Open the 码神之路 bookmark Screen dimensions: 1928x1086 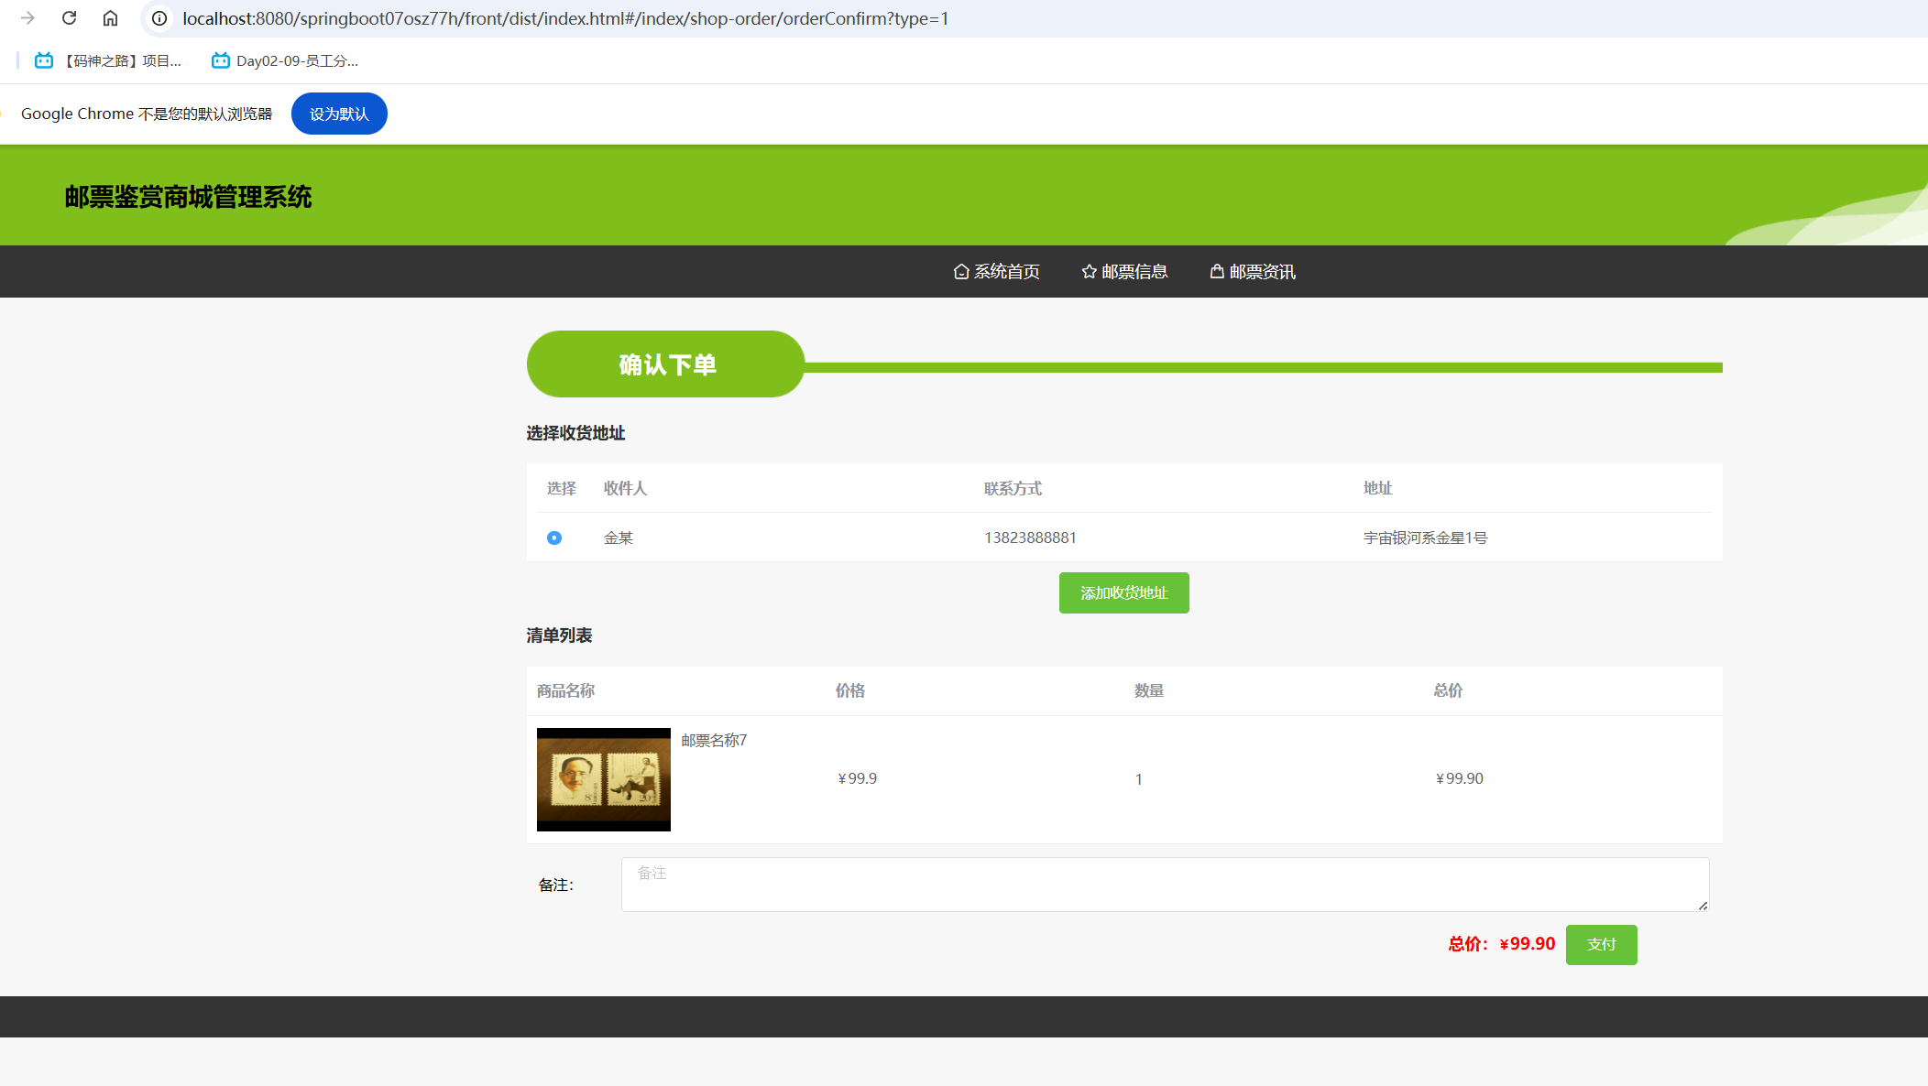point(108,60)
